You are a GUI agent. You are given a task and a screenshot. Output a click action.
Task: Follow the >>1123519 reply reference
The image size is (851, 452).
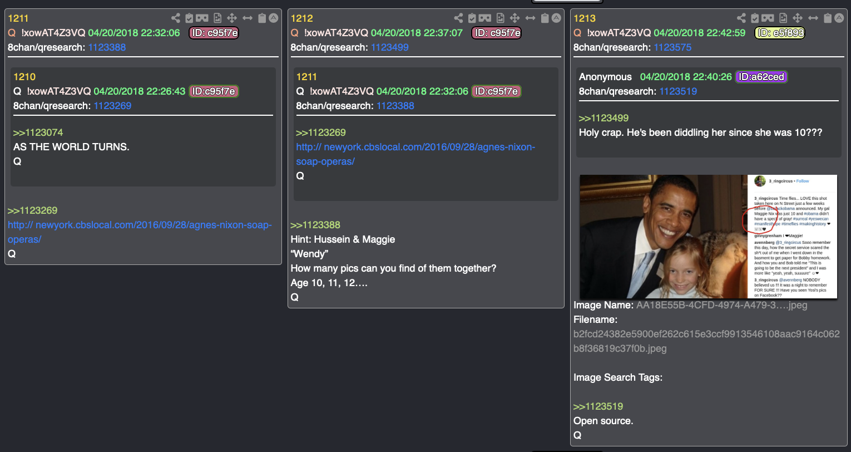click(x=598, y=406)
